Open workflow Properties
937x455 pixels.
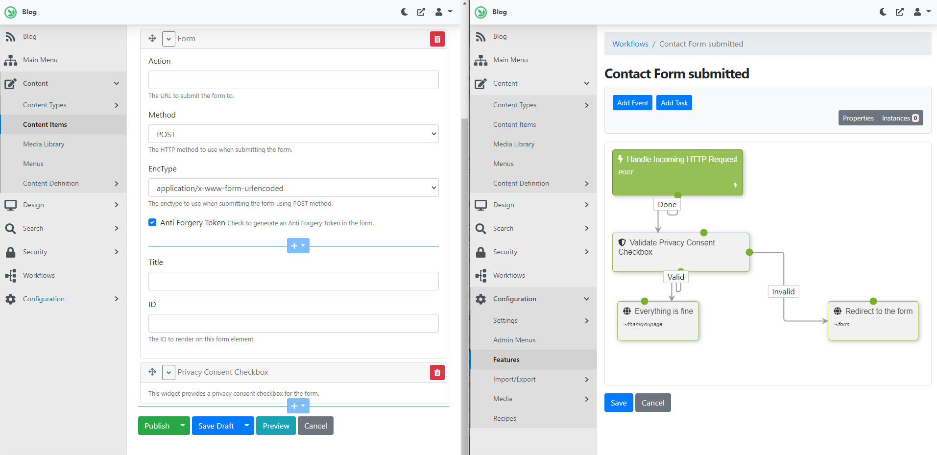coord(858,118)
